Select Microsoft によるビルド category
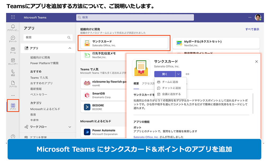Viewport: 268px width, 162px height. tap(45, 109)
